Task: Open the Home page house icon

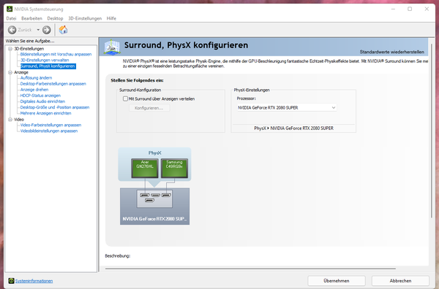Action: click(x=63, y=30)
